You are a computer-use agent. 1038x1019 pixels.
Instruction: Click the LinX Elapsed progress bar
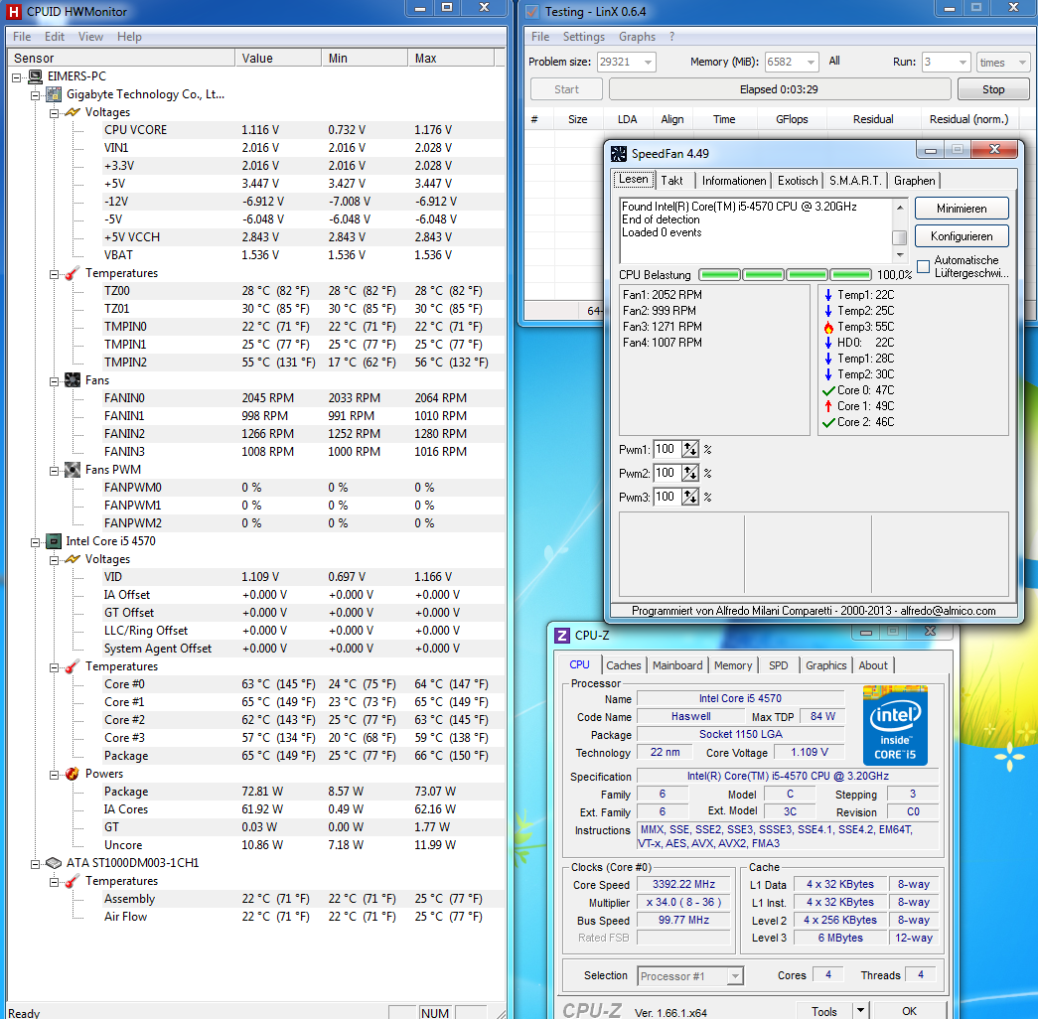[x=779, y=89]
